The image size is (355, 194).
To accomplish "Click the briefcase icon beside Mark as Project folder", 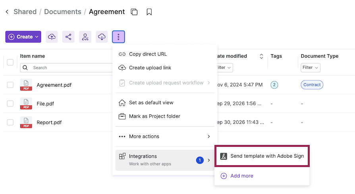I will click(x=122, y=116).
